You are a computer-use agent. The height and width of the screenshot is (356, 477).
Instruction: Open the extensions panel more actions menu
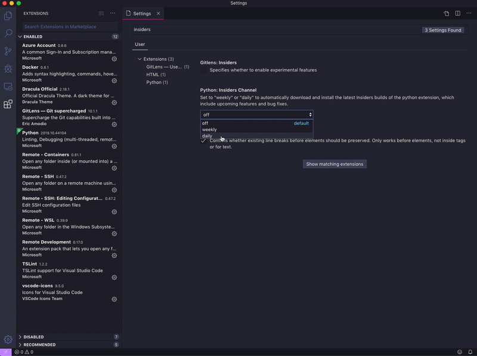[x=112, y=13]
